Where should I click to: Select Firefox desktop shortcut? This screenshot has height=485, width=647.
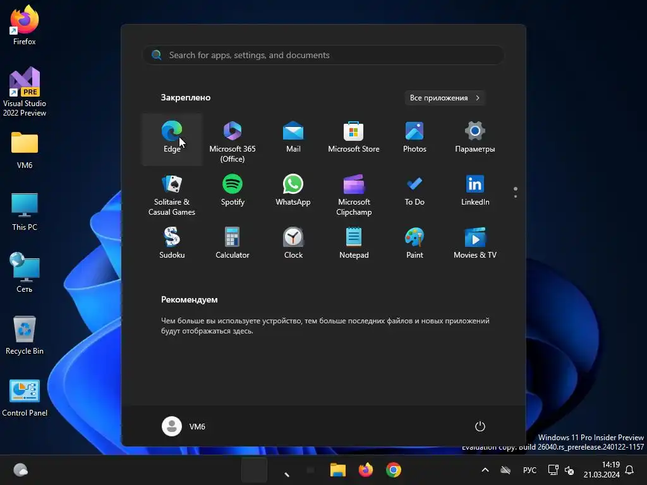tap(25, 25)
